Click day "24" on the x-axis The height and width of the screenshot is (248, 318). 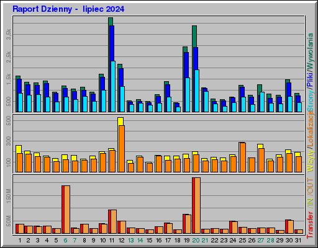[233, 241]
